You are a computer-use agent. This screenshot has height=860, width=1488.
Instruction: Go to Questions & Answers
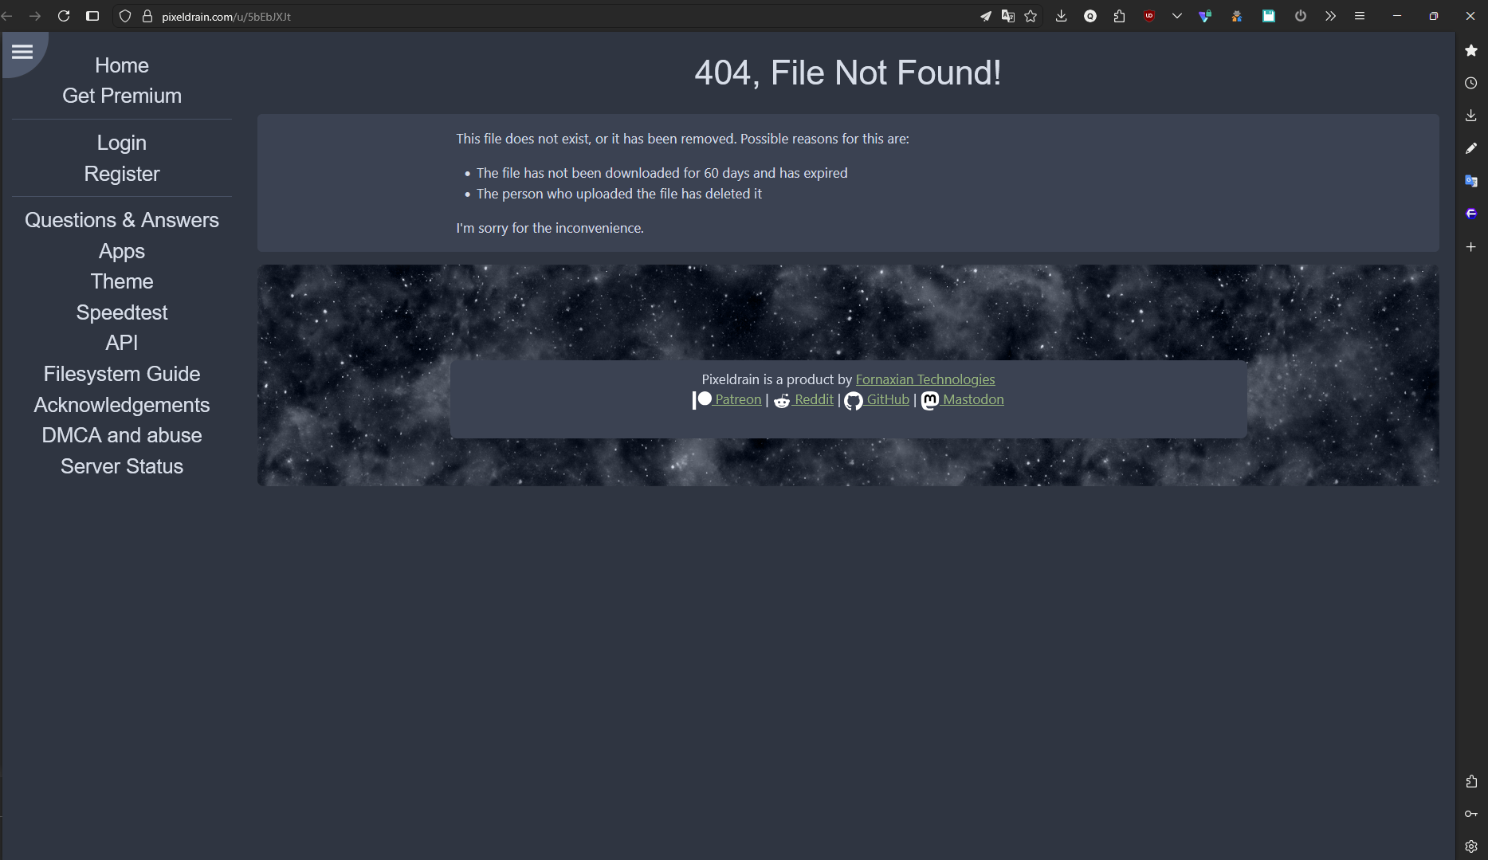pyautogui.click(x=122, y=220)
